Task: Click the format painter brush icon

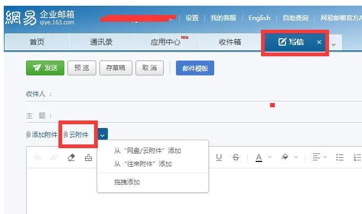Action: pyautogui.click(x=88, y=158)
